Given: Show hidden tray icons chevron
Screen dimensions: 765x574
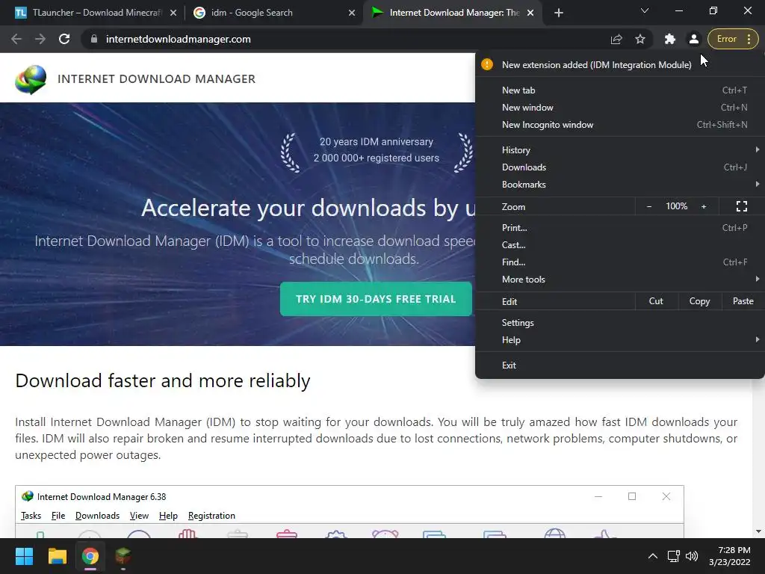Looking at the screenshot, I should pos(652,556).
